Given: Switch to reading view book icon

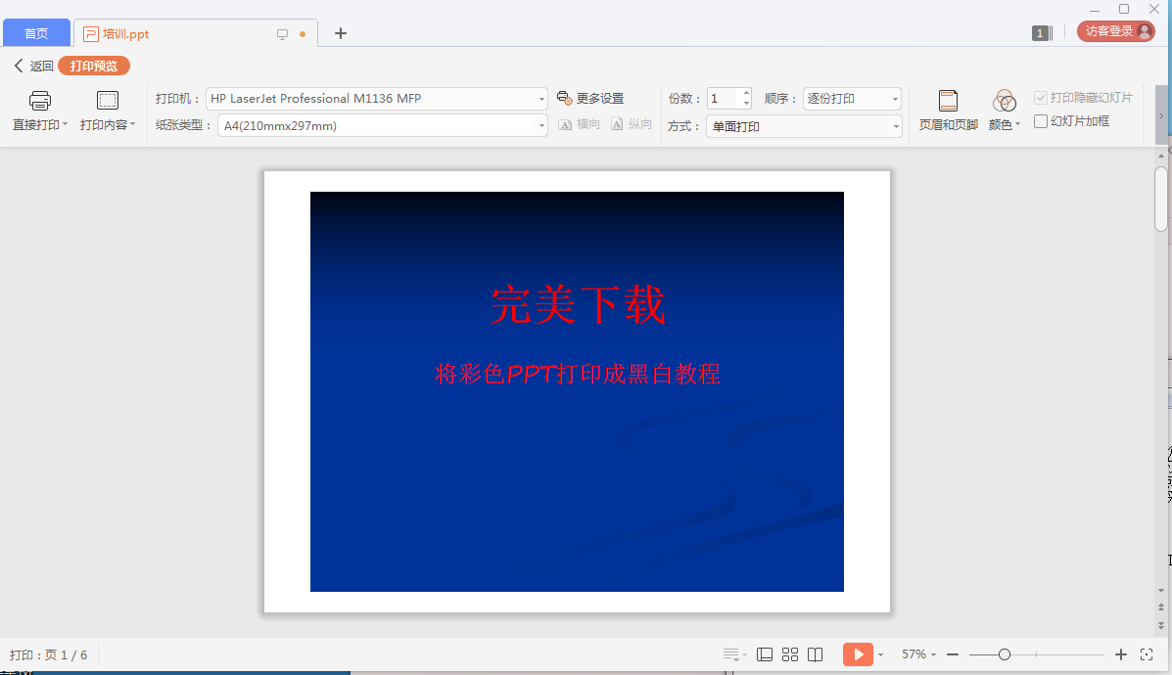Looking at the screenshot, I should (815, 654).
